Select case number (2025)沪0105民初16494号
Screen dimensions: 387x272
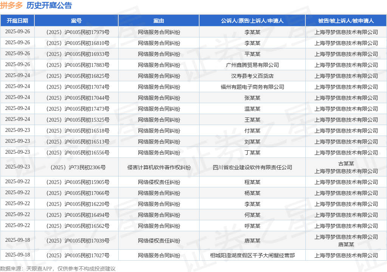click(x=78, y=215)
